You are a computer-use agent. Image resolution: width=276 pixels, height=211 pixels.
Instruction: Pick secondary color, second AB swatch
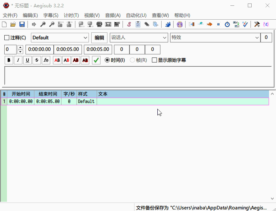pos(66,60)
